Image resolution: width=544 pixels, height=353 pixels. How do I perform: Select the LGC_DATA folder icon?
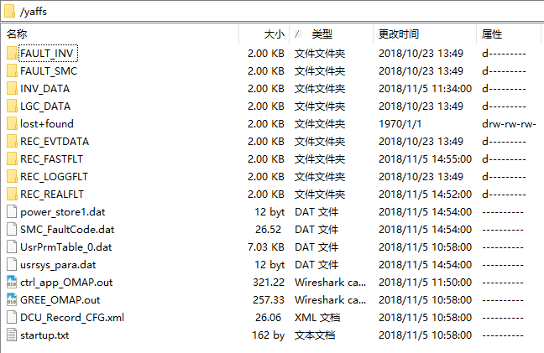click(x=12, y=106)
